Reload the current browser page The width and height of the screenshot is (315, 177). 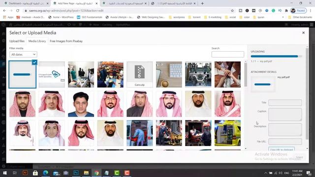(x=18, y=11)
